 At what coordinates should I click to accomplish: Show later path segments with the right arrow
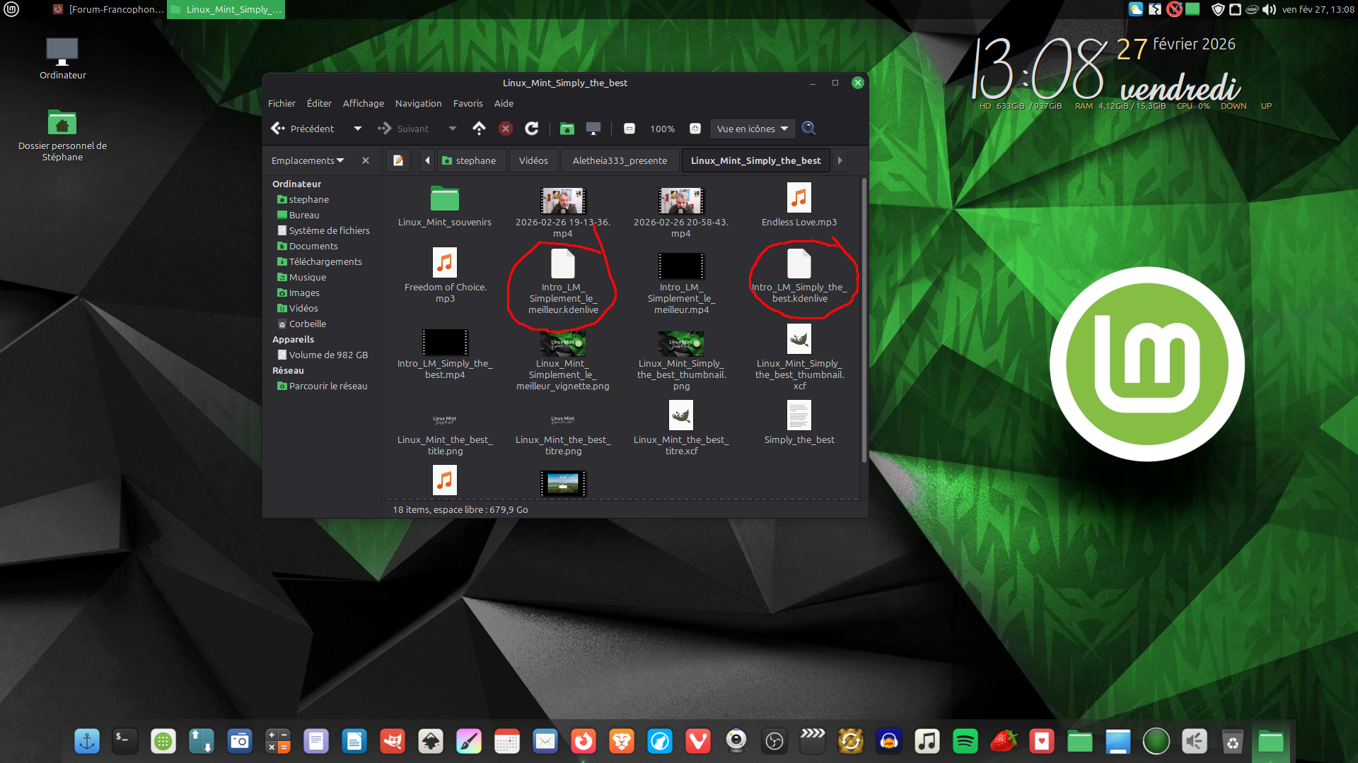840,160
